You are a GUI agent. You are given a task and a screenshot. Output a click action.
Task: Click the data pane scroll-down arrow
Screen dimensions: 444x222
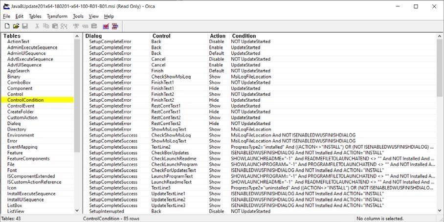[440, 211]
